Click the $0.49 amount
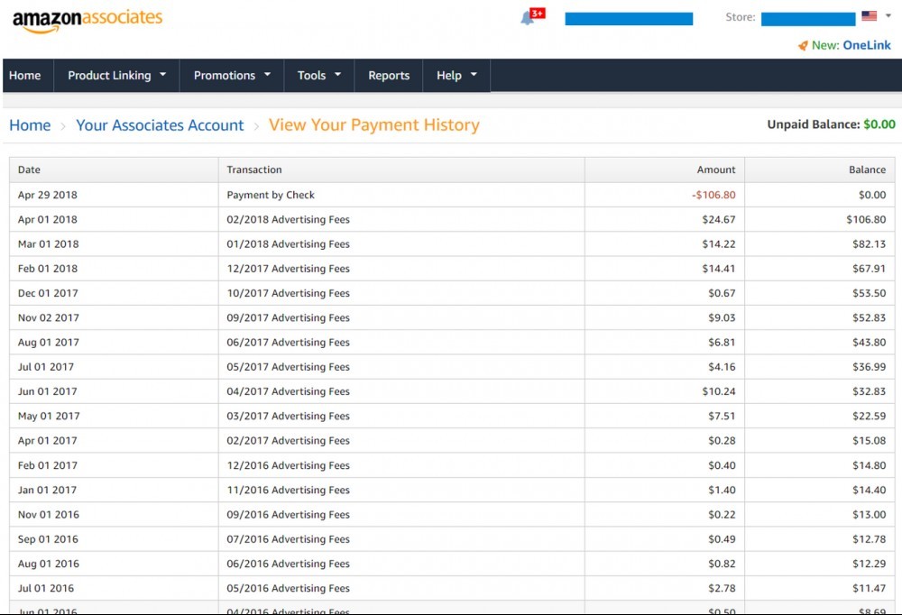The image size is (902, 615). coord(722,539)
